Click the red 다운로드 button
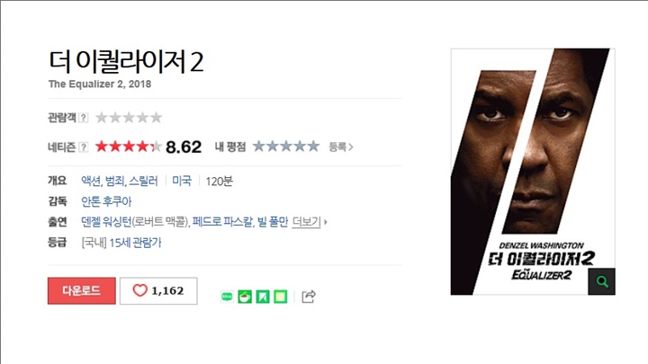The height and width of the screenshot is (364, 648). click(81, 291)
